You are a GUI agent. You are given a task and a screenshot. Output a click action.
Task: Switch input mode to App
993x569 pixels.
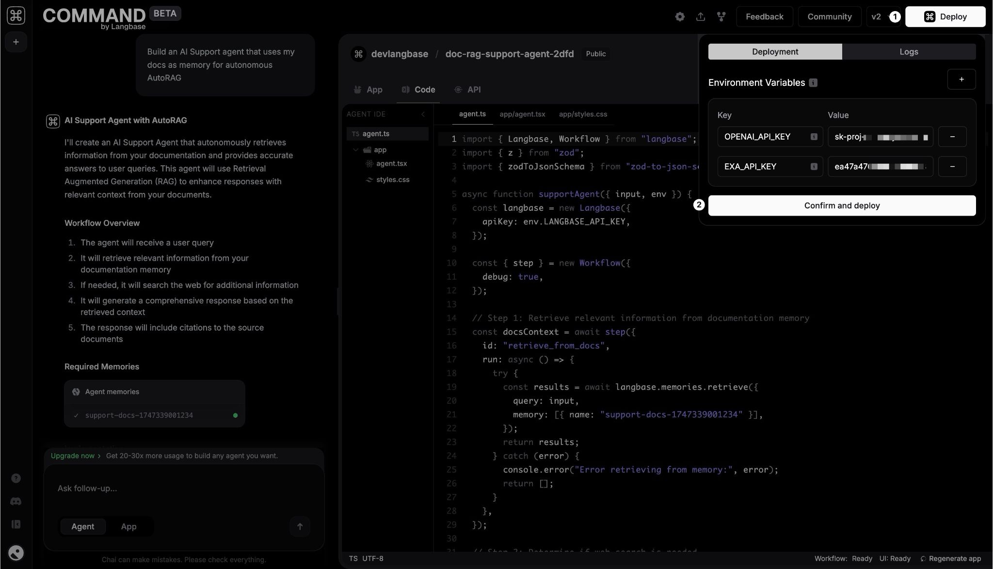pyautogui.click(x=128, y=526)
